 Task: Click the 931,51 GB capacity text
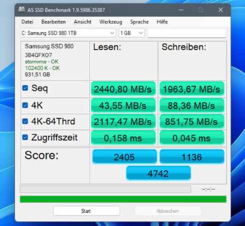coord(38,75)
